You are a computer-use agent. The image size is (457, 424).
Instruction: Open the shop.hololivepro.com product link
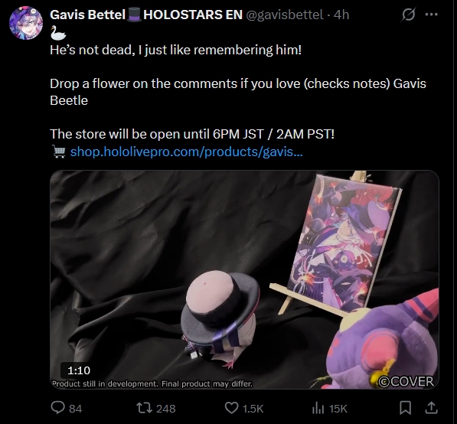(x=187, y=152)
